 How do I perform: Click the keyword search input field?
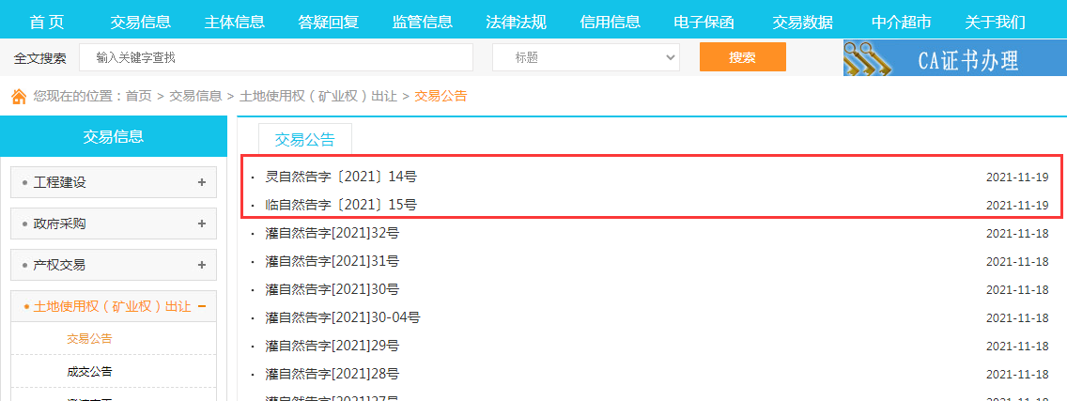click(x=276, y=57)
